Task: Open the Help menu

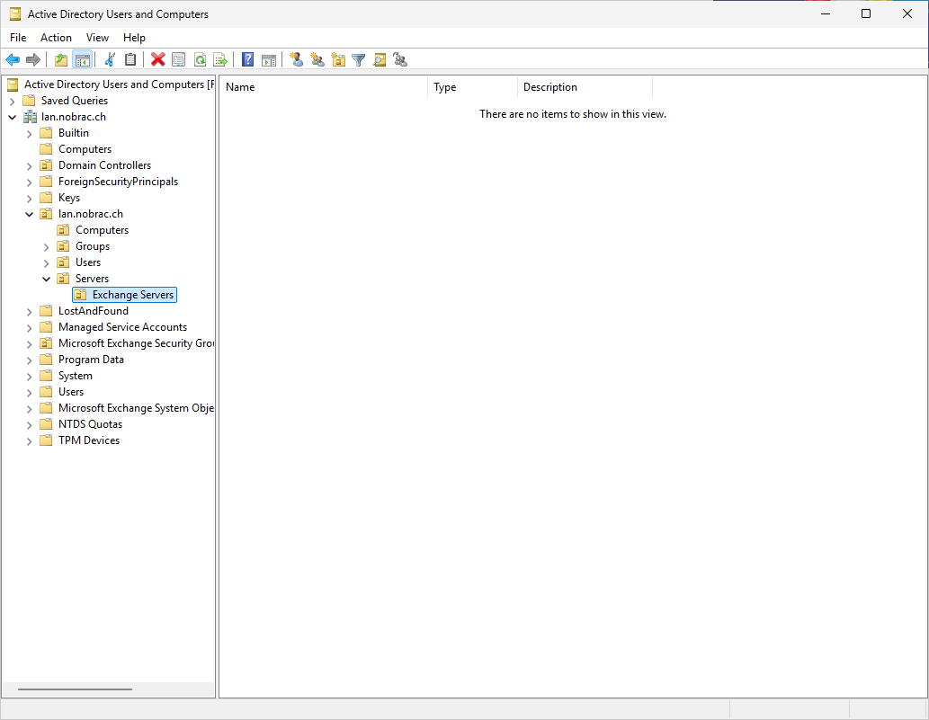Action: coord(135,37)
